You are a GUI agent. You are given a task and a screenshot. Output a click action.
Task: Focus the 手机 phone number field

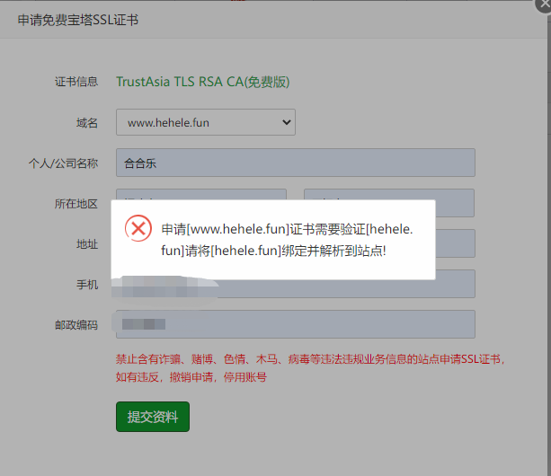tap(296, 284)
